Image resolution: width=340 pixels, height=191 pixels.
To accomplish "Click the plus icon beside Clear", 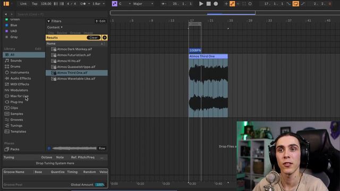I will 105,38.
